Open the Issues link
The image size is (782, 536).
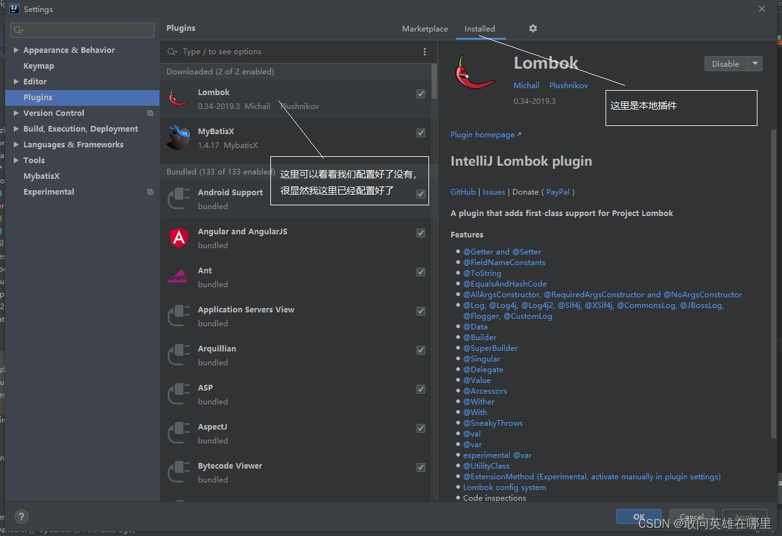pyautogui.click(x=494, y=192)
